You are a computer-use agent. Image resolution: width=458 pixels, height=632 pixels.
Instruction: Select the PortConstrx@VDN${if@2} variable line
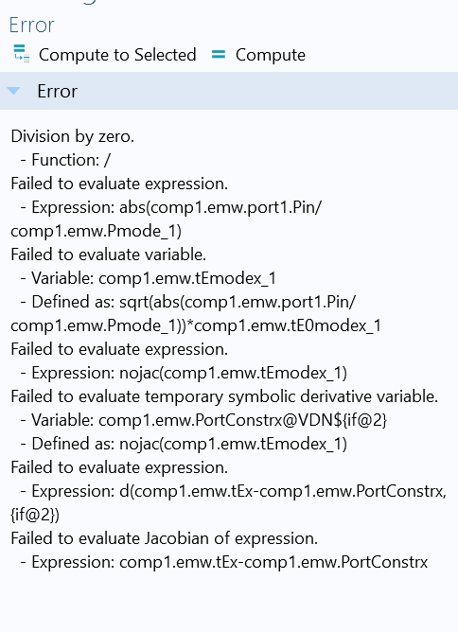point(203,420)
